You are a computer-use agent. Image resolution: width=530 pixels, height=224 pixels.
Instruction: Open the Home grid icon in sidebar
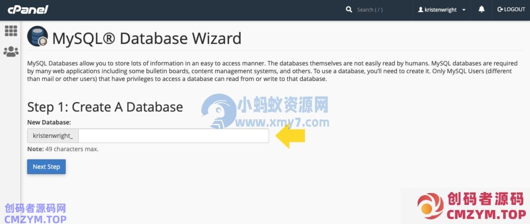11,31
